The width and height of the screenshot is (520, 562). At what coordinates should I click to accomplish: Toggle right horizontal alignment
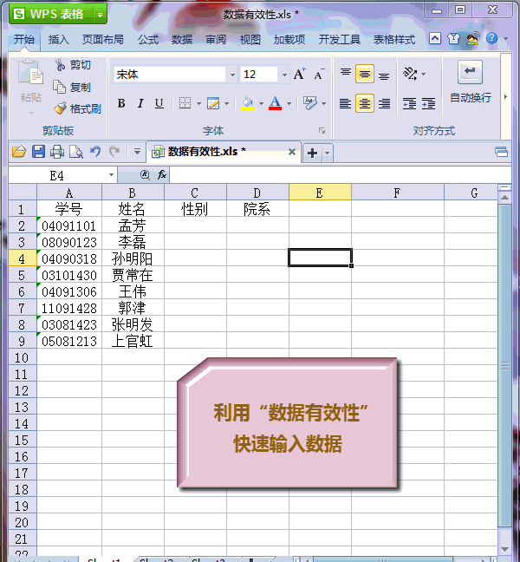384,103
